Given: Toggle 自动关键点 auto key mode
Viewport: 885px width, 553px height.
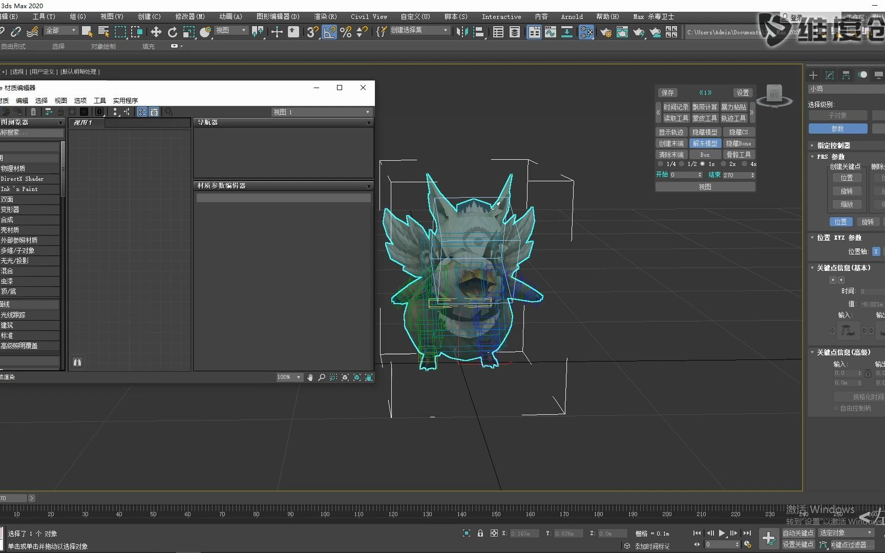Looking at the screenshot, I should [x=798, y=533].
